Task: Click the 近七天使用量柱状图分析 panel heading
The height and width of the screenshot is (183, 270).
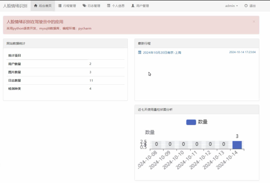Action: pos(155,110)
